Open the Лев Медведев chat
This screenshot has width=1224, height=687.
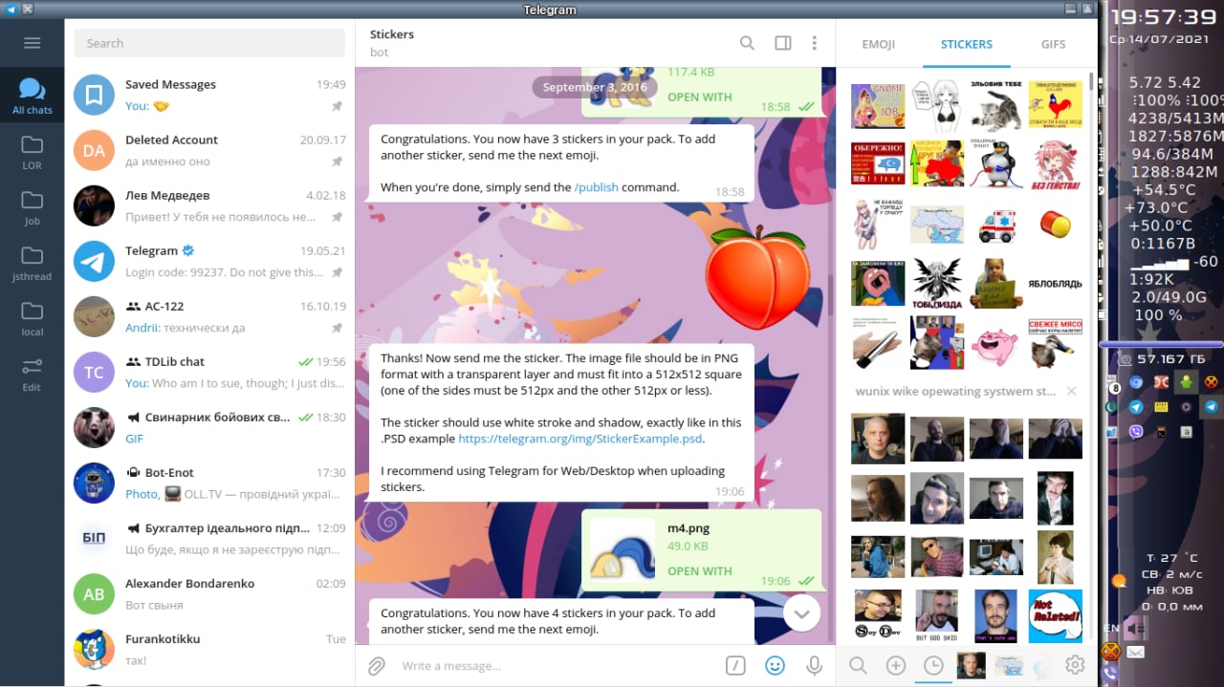tap(209, 205)
